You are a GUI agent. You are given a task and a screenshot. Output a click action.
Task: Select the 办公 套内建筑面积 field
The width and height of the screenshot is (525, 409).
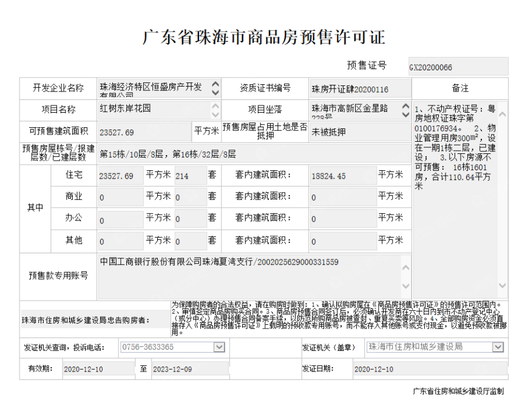(x=344, y=219)
